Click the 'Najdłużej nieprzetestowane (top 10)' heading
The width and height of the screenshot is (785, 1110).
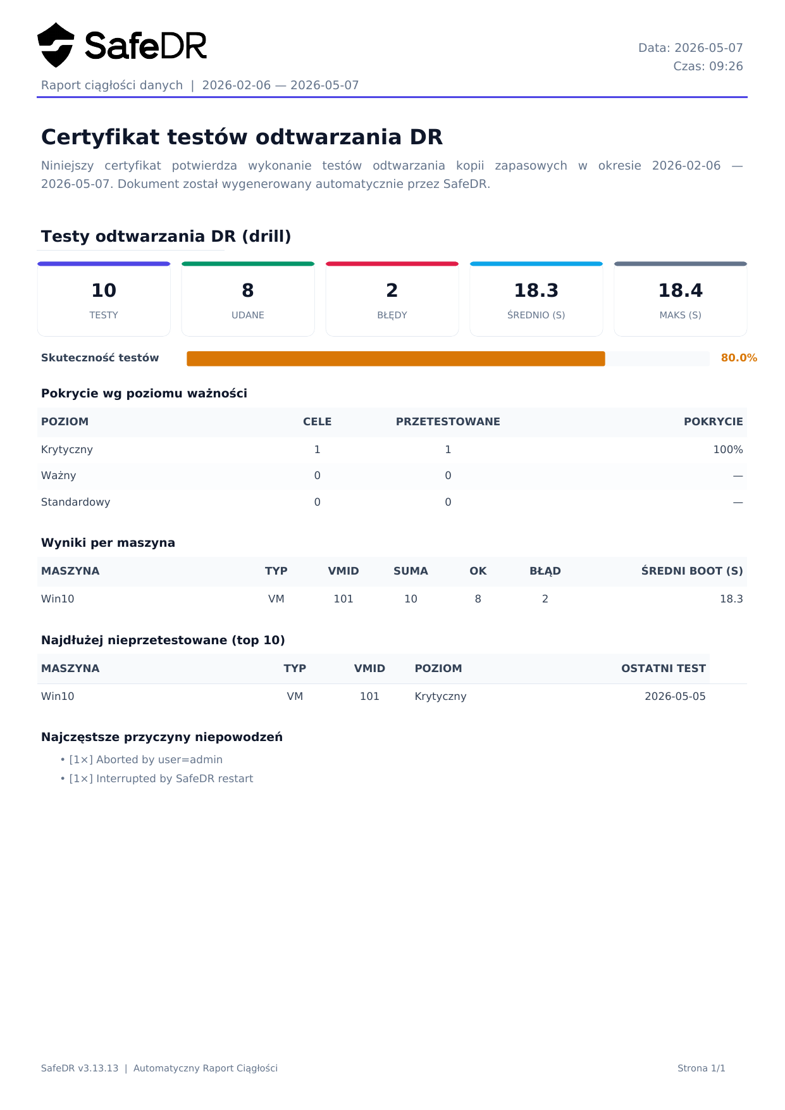pyautogui.click(x=163, y=640)
